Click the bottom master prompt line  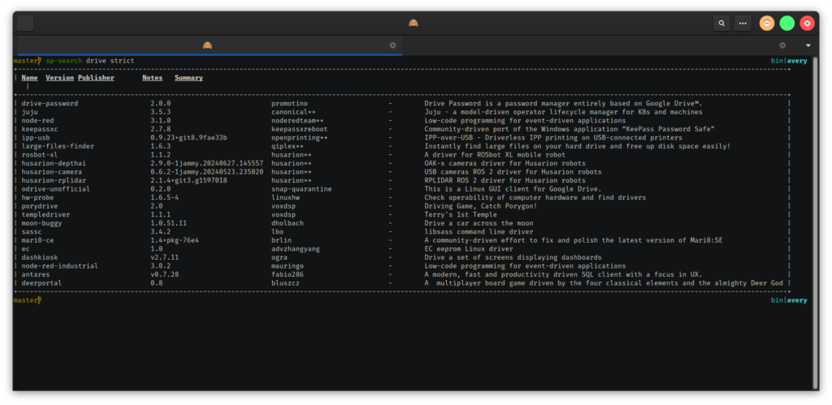28,300
